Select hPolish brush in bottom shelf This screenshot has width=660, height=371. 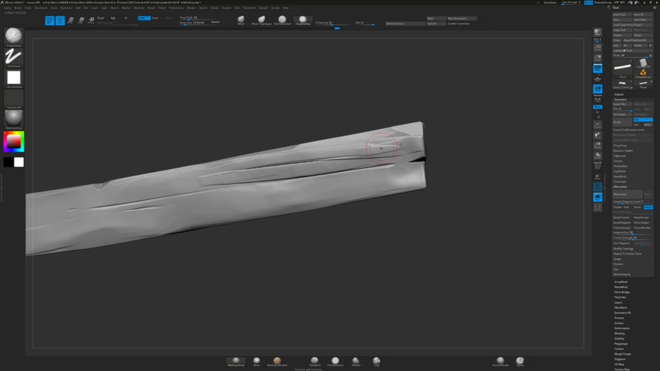click(356, 361)
